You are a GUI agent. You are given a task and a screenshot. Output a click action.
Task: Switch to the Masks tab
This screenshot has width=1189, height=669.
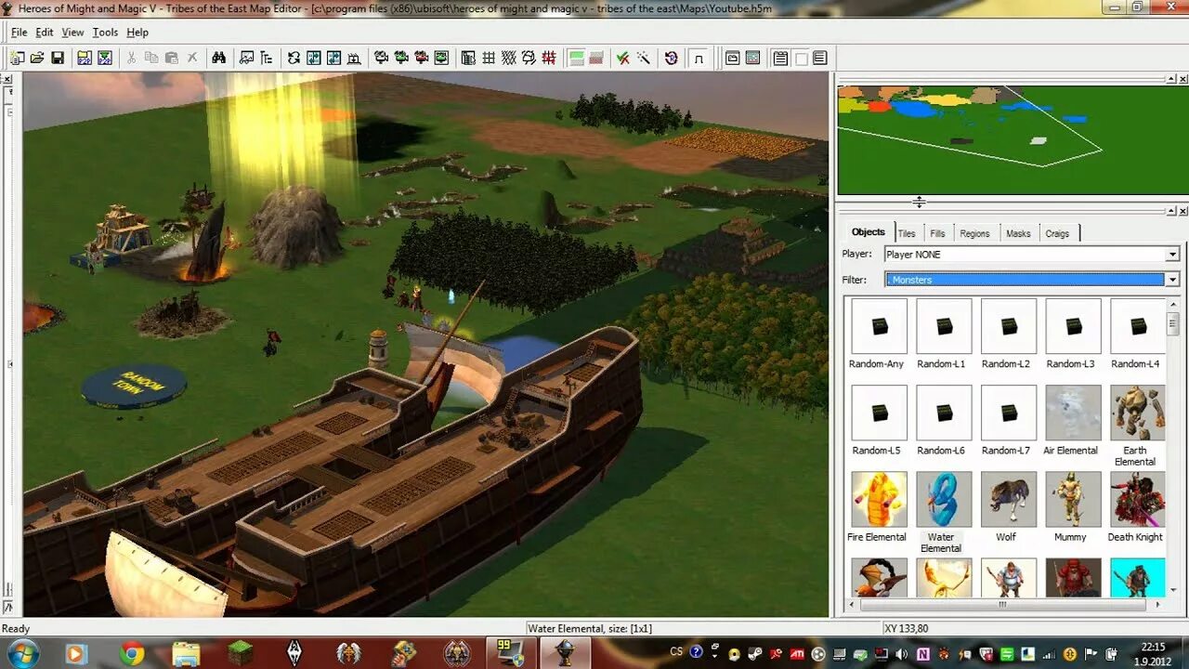point(1018,233)
